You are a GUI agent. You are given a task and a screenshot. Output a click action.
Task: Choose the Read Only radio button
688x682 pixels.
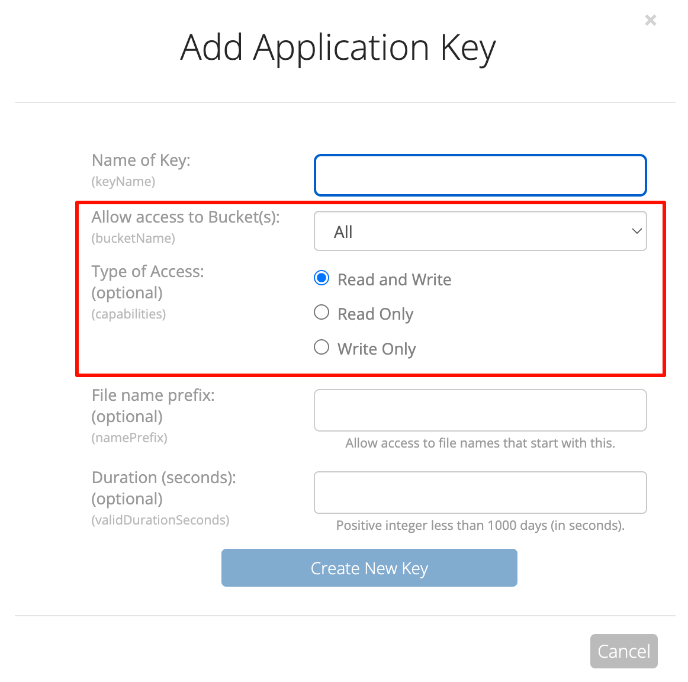pos(322,313)
